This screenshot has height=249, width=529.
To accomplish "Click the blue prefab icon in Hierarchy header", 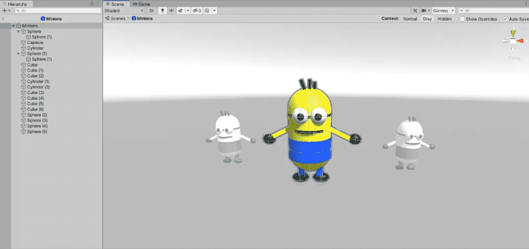I will (x=43, y=19).
